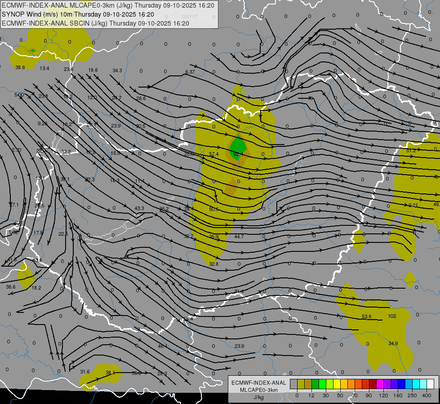Select the olive swatch after the 0 mark

[x=301, y=384]
